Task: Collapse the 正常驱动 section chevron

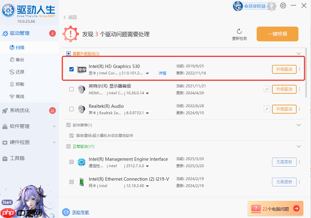Action: click(299, 146)
